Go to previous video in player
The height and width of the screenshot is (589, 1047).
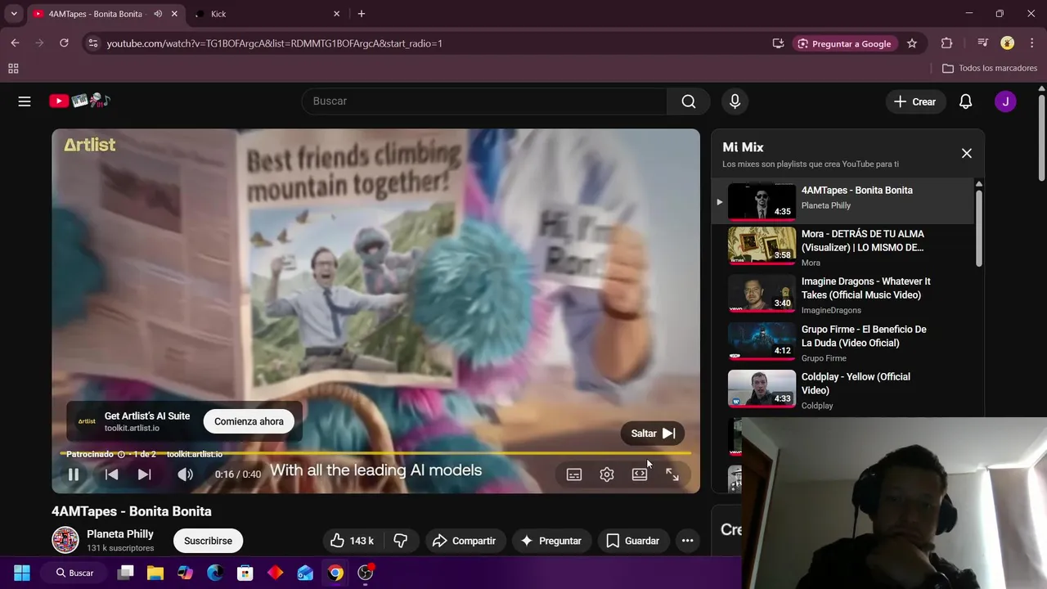[x=112, y=474]
